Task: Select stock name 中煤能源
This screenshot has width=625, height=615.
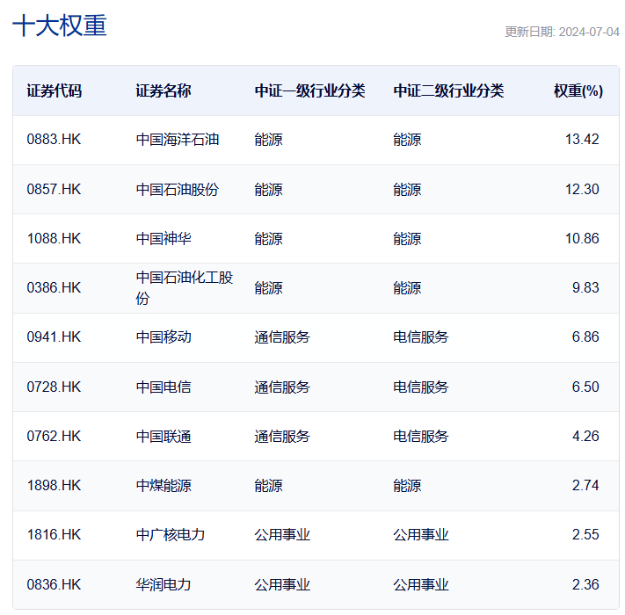Action: point(164,486)
